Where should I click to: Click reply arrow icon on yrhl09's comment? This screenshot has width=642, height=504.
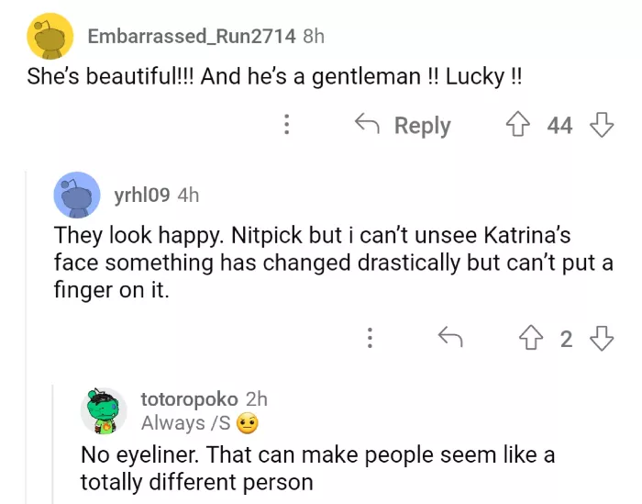pyautogui.click(x=449, y=339)
